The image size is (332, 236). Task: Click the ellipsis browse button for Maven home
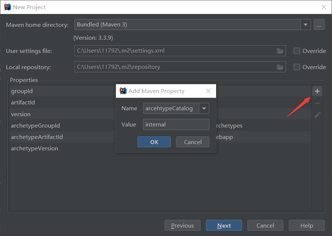[x=319, y=25]
